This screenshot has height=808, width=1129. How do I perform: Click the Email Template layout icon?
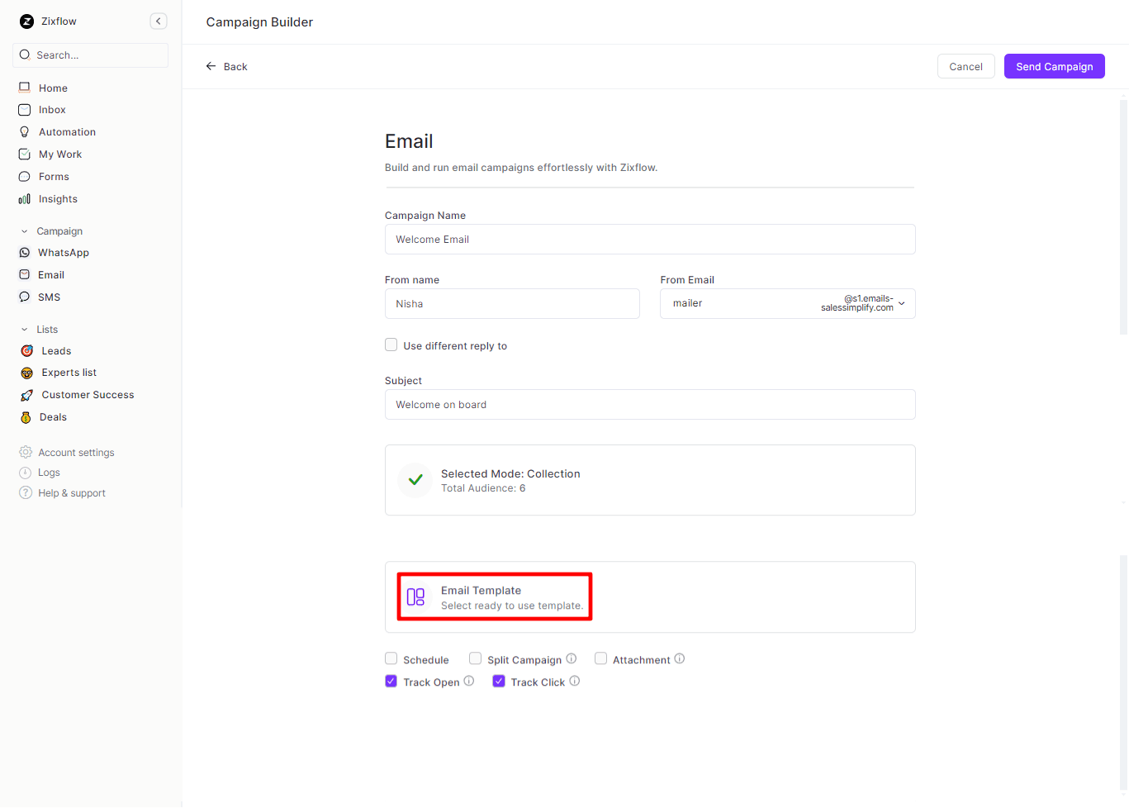coord(415,596)
